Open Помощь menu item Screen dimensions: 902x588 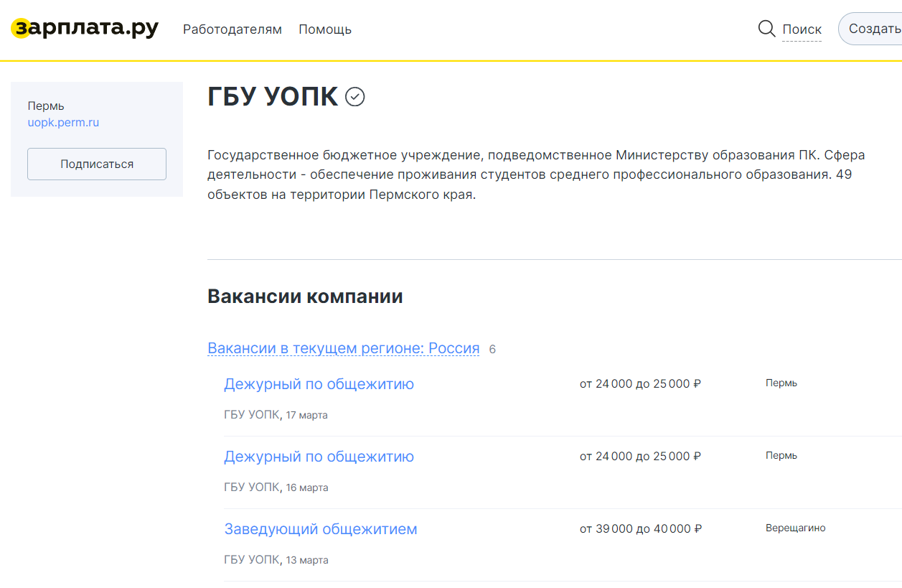325,29
